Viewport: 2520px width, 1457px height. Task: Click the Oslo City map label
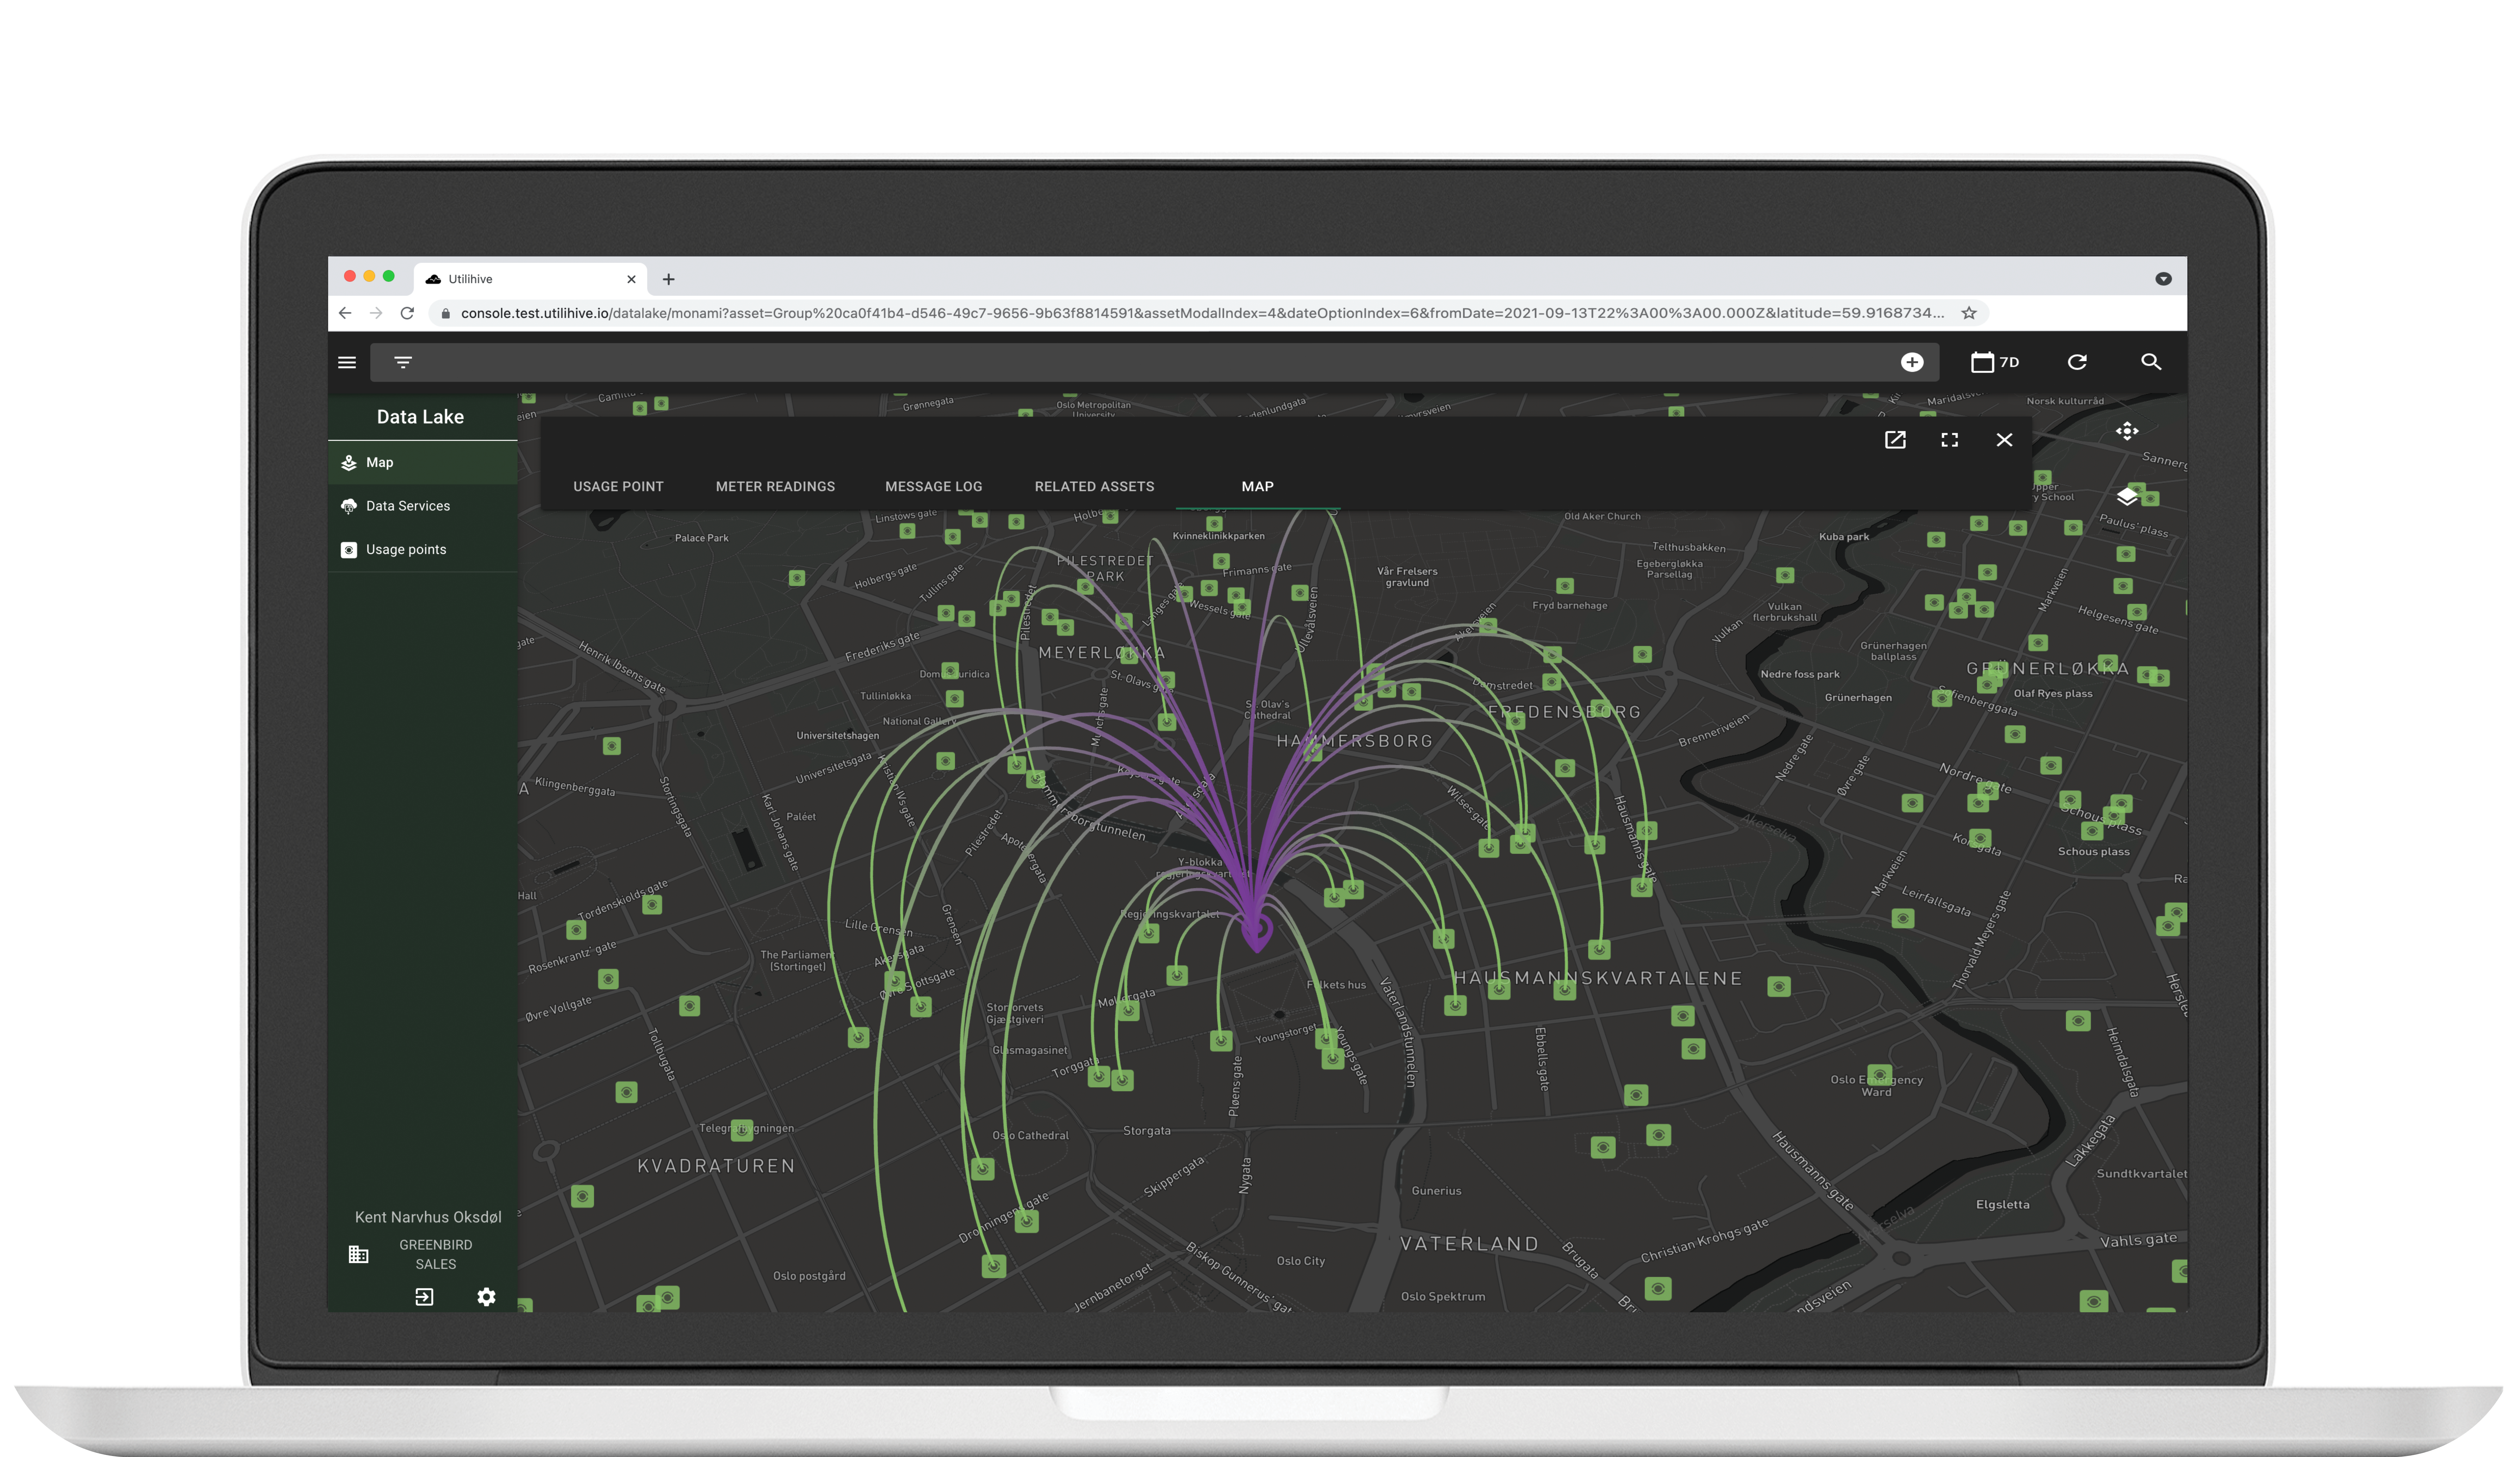[x=1300, y=1261]
